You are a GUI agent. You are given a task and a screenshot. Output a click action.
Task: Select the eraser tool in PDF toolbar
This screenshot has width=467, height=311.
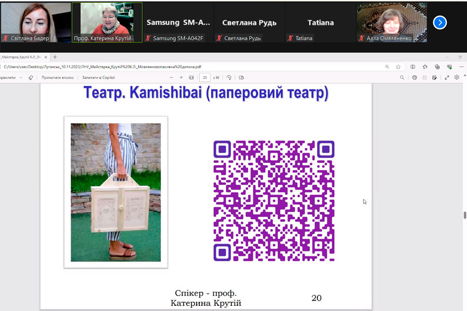coord(31,78)
